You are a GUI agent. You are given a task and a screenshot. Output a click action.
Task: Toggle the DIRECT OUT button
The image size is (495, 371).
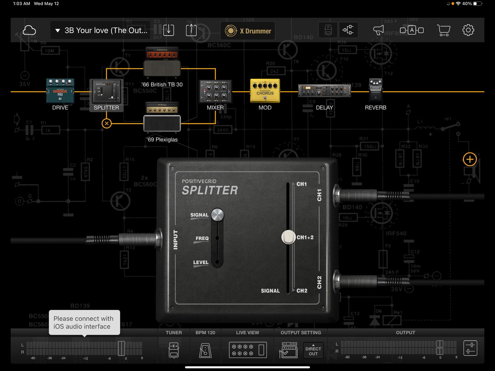tap(313, 350)
